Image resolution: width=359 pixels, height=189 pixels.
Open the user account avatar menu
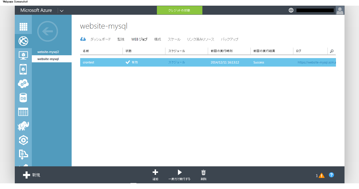[x=340, y=10]
